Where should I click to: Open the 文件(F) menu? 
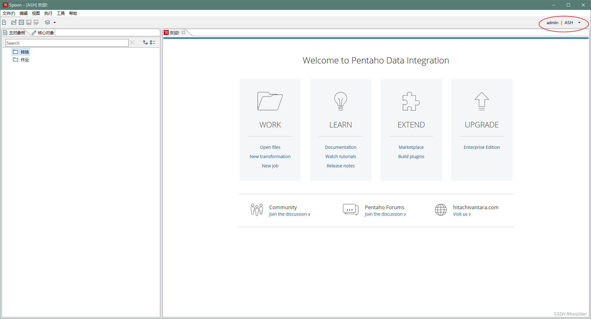pyautogui.click(x=9, y=13)
